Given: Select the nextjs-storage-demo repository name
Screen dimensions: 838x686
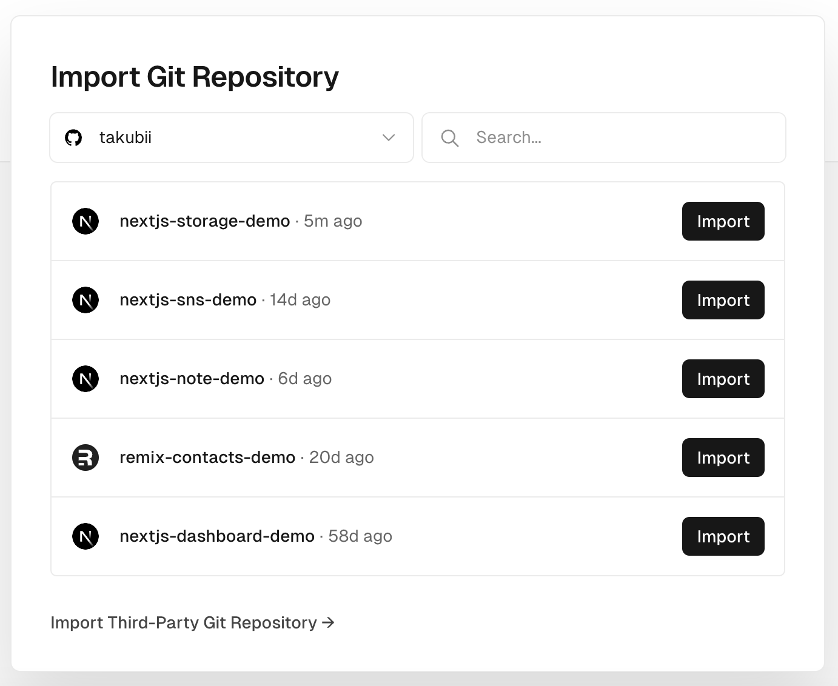Looking at the screenshot, I should 205,221.
